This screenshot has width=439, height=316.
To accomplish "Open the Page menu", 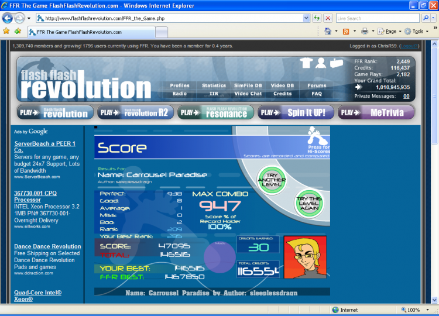I will (x=389, y=32).
